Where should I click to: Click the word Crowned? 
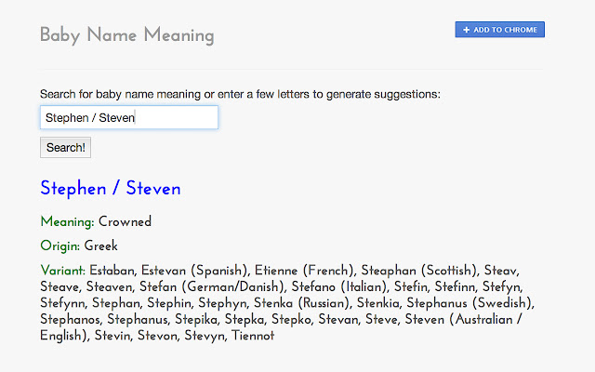click(125, 221)
